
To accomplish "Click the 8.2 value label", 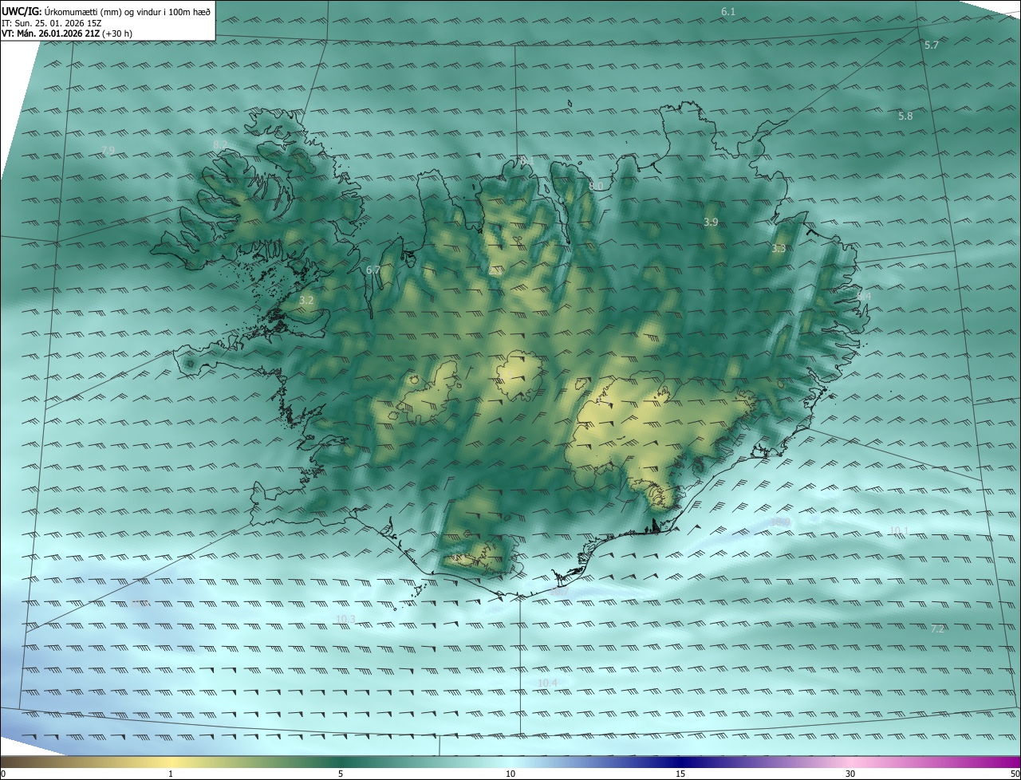I will (220, 144).
